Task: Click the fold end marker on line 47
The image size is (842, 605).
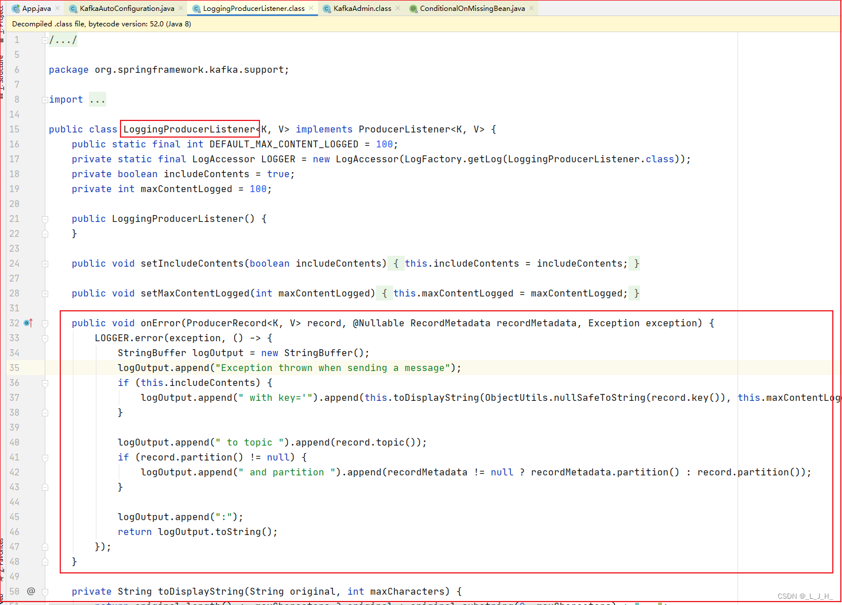Action: 45,547
